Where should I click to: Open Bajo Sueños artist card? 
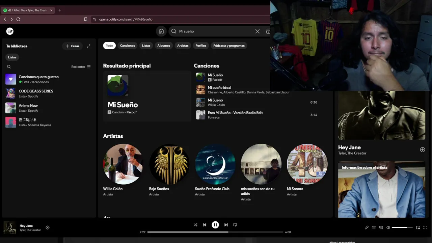pyautogui.click(x=169, y=170)
